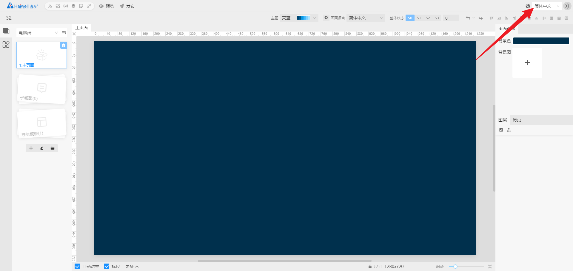Click the same size icon
This screenshot has width=573, height=271.
[x=566, y=18]
